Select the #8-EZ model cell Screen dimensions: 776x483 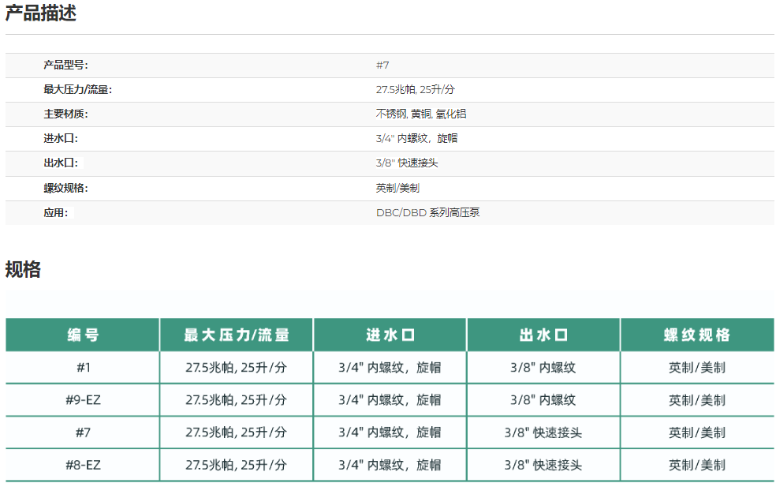(83, 465)
